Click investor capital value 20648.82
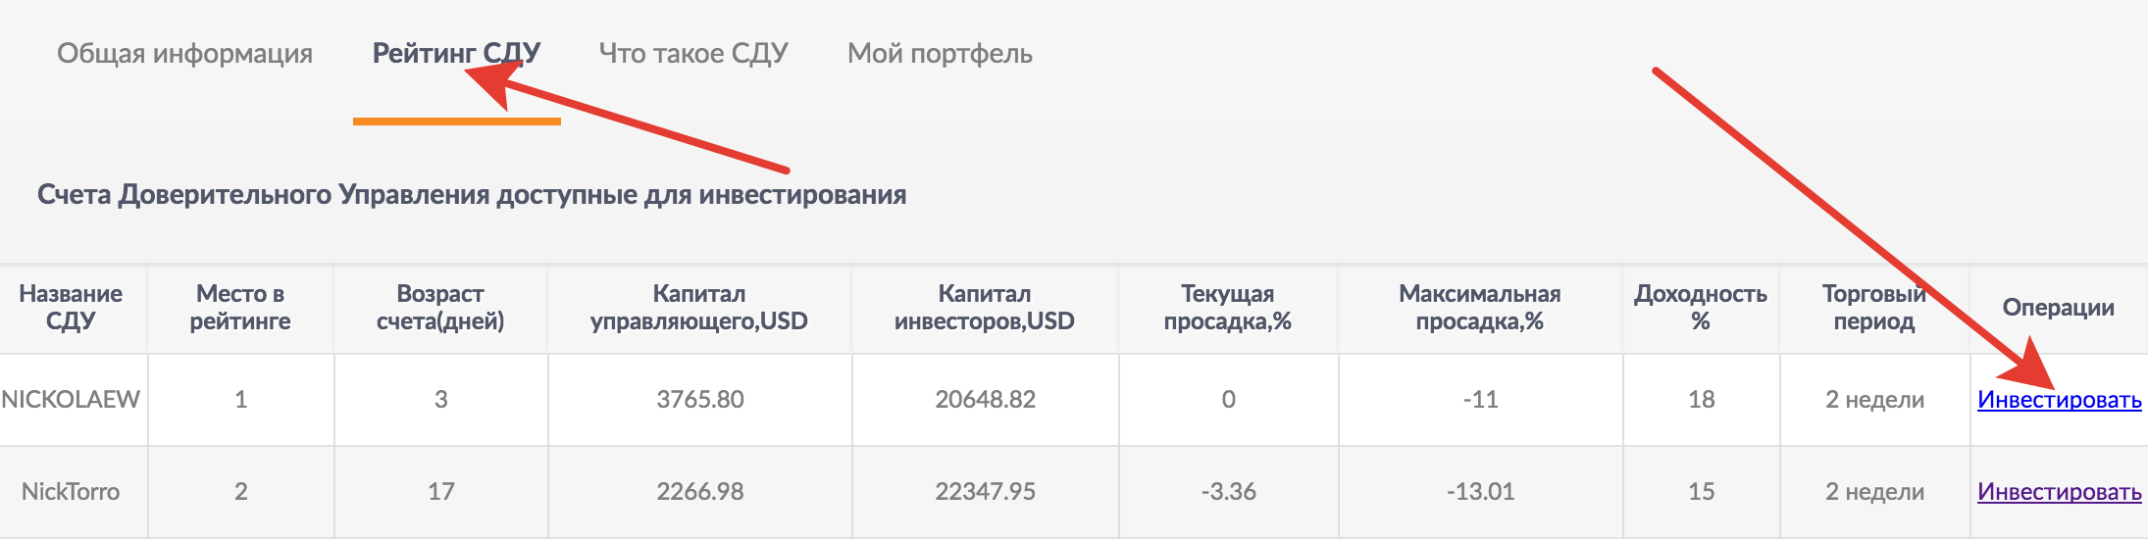The height and width of the screenshot is (539, 2148). 985,400
